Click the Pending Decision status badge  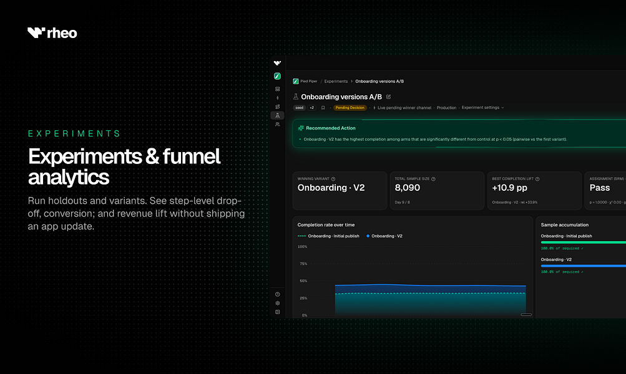tap(350, 108)
